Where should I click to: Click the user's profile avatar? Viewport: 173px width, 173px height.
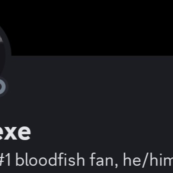click(x=2, y=53)
